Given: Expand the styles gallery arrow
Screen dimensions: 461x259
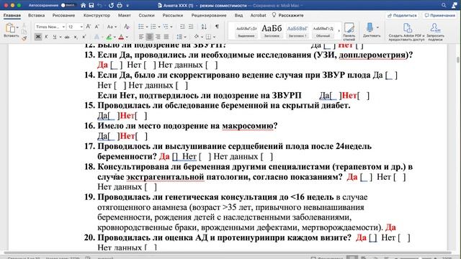Looking at the screenshot, I should pos(339,30).
